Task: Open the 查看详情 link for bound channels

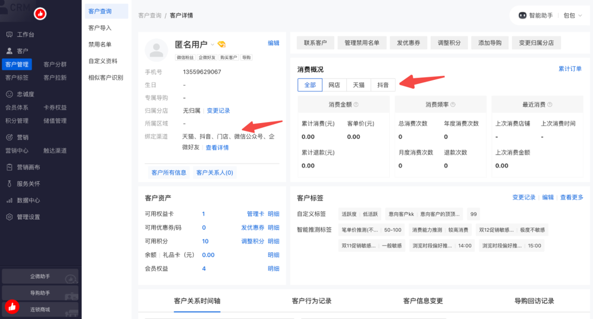Action: (217, 148)
